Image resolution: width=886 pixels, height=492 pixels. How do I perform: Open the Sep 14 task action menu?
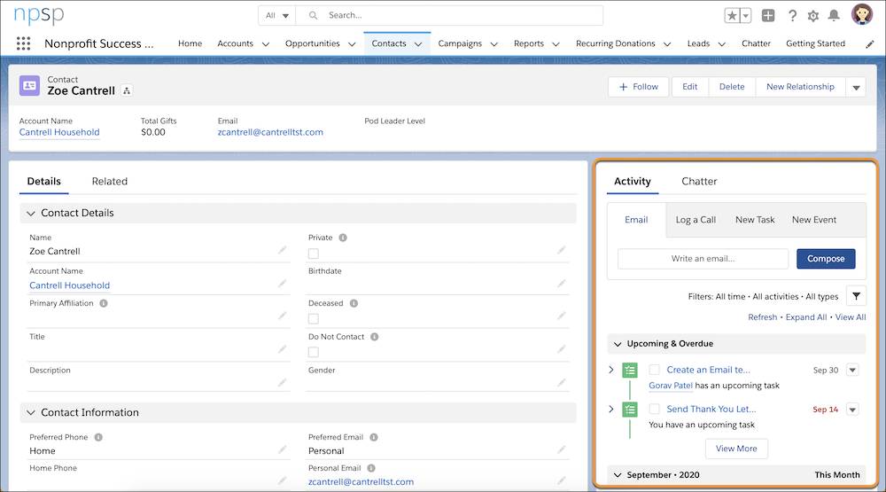[852, 410]
